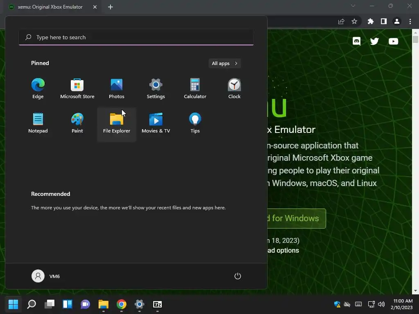Open the VM6 user account menu
This screenshot has height=314, width=419.
pyautogui.click(x=46, y=276)
